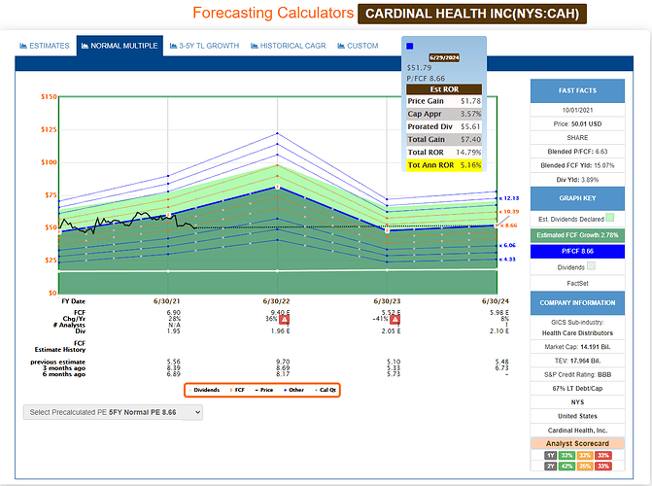
Task: Click the chart icon on Custom tab
Action: 340,46
